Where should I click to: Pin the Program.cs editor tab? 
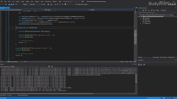7,8
